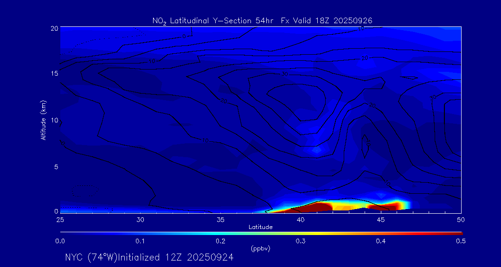Click the NO2 Latitudinal Y-Section plot title
501x267 pixels.
click(262, 21)
